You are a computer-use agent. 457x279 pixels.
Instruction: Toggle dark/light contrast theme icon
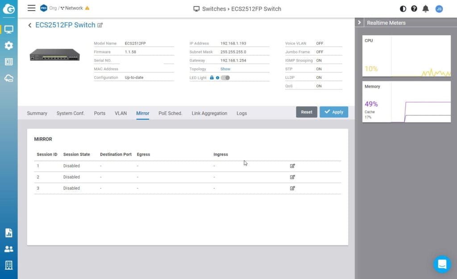click(403, 8)
